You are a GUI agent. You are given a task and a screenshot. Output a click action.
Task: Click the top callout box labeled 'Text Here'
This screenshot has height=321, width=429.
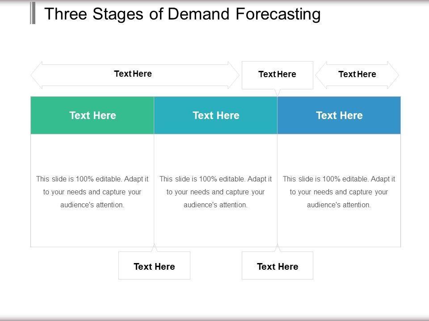tap(277, 74)
